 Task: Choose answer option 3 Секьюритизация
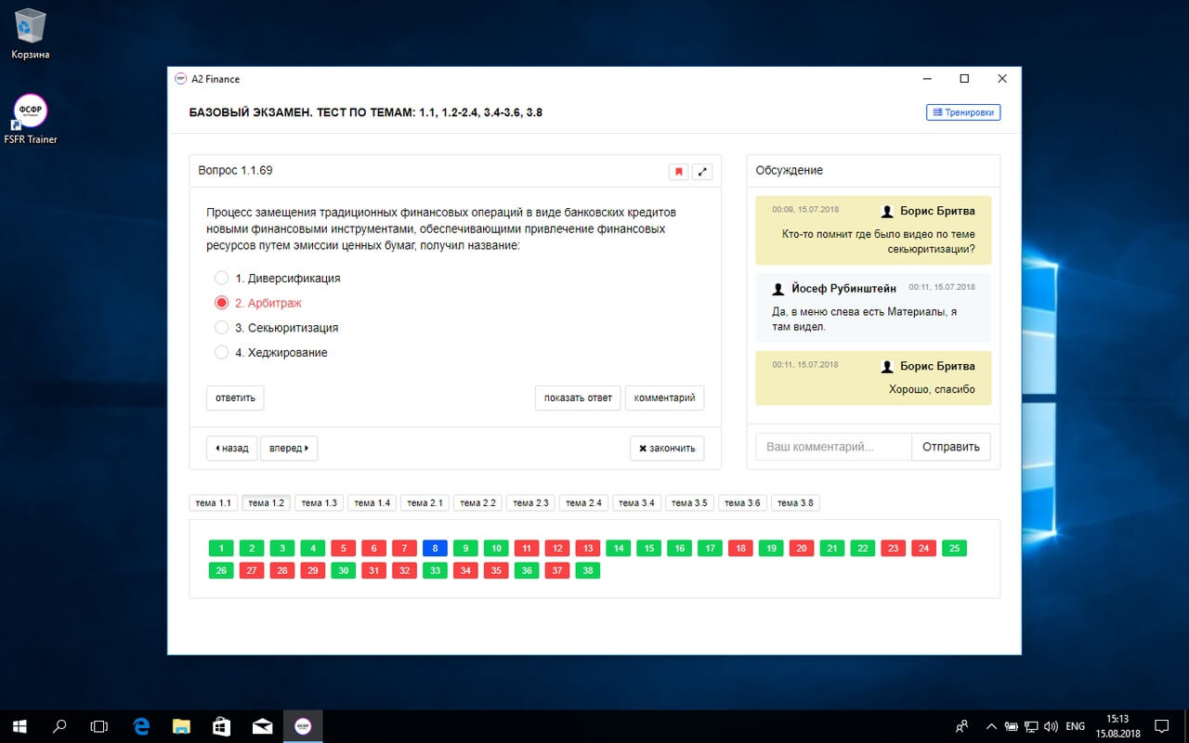(x=221, y=328)
